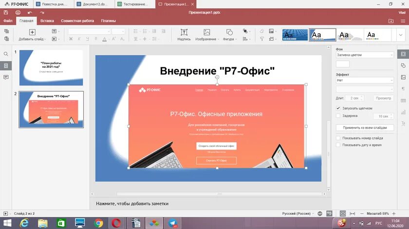This screenshot has height=229, width=409.
Task: Open spell language globe icon in status bar
Action: click(x=320, y=213)
